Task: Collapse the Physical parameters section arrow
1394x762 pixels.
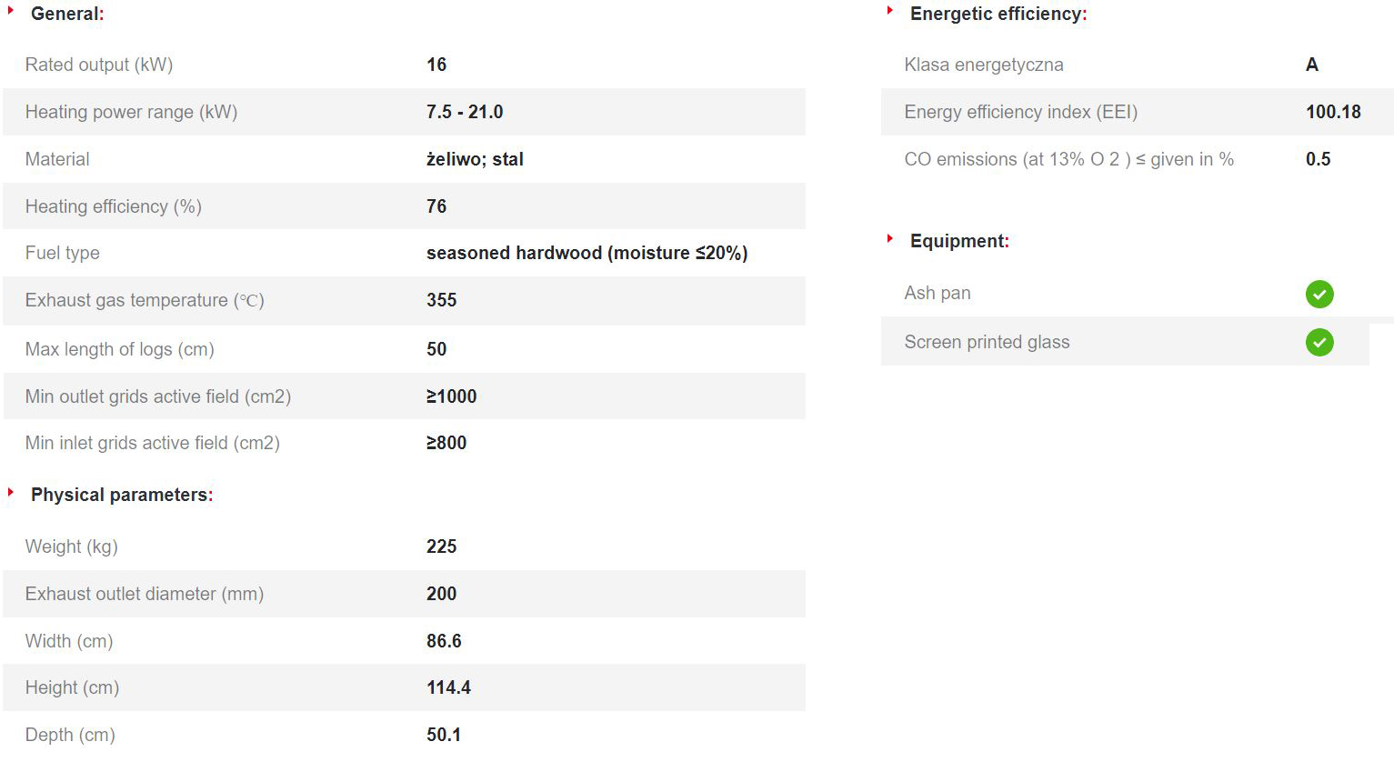Action: click(x=11, y=492)
